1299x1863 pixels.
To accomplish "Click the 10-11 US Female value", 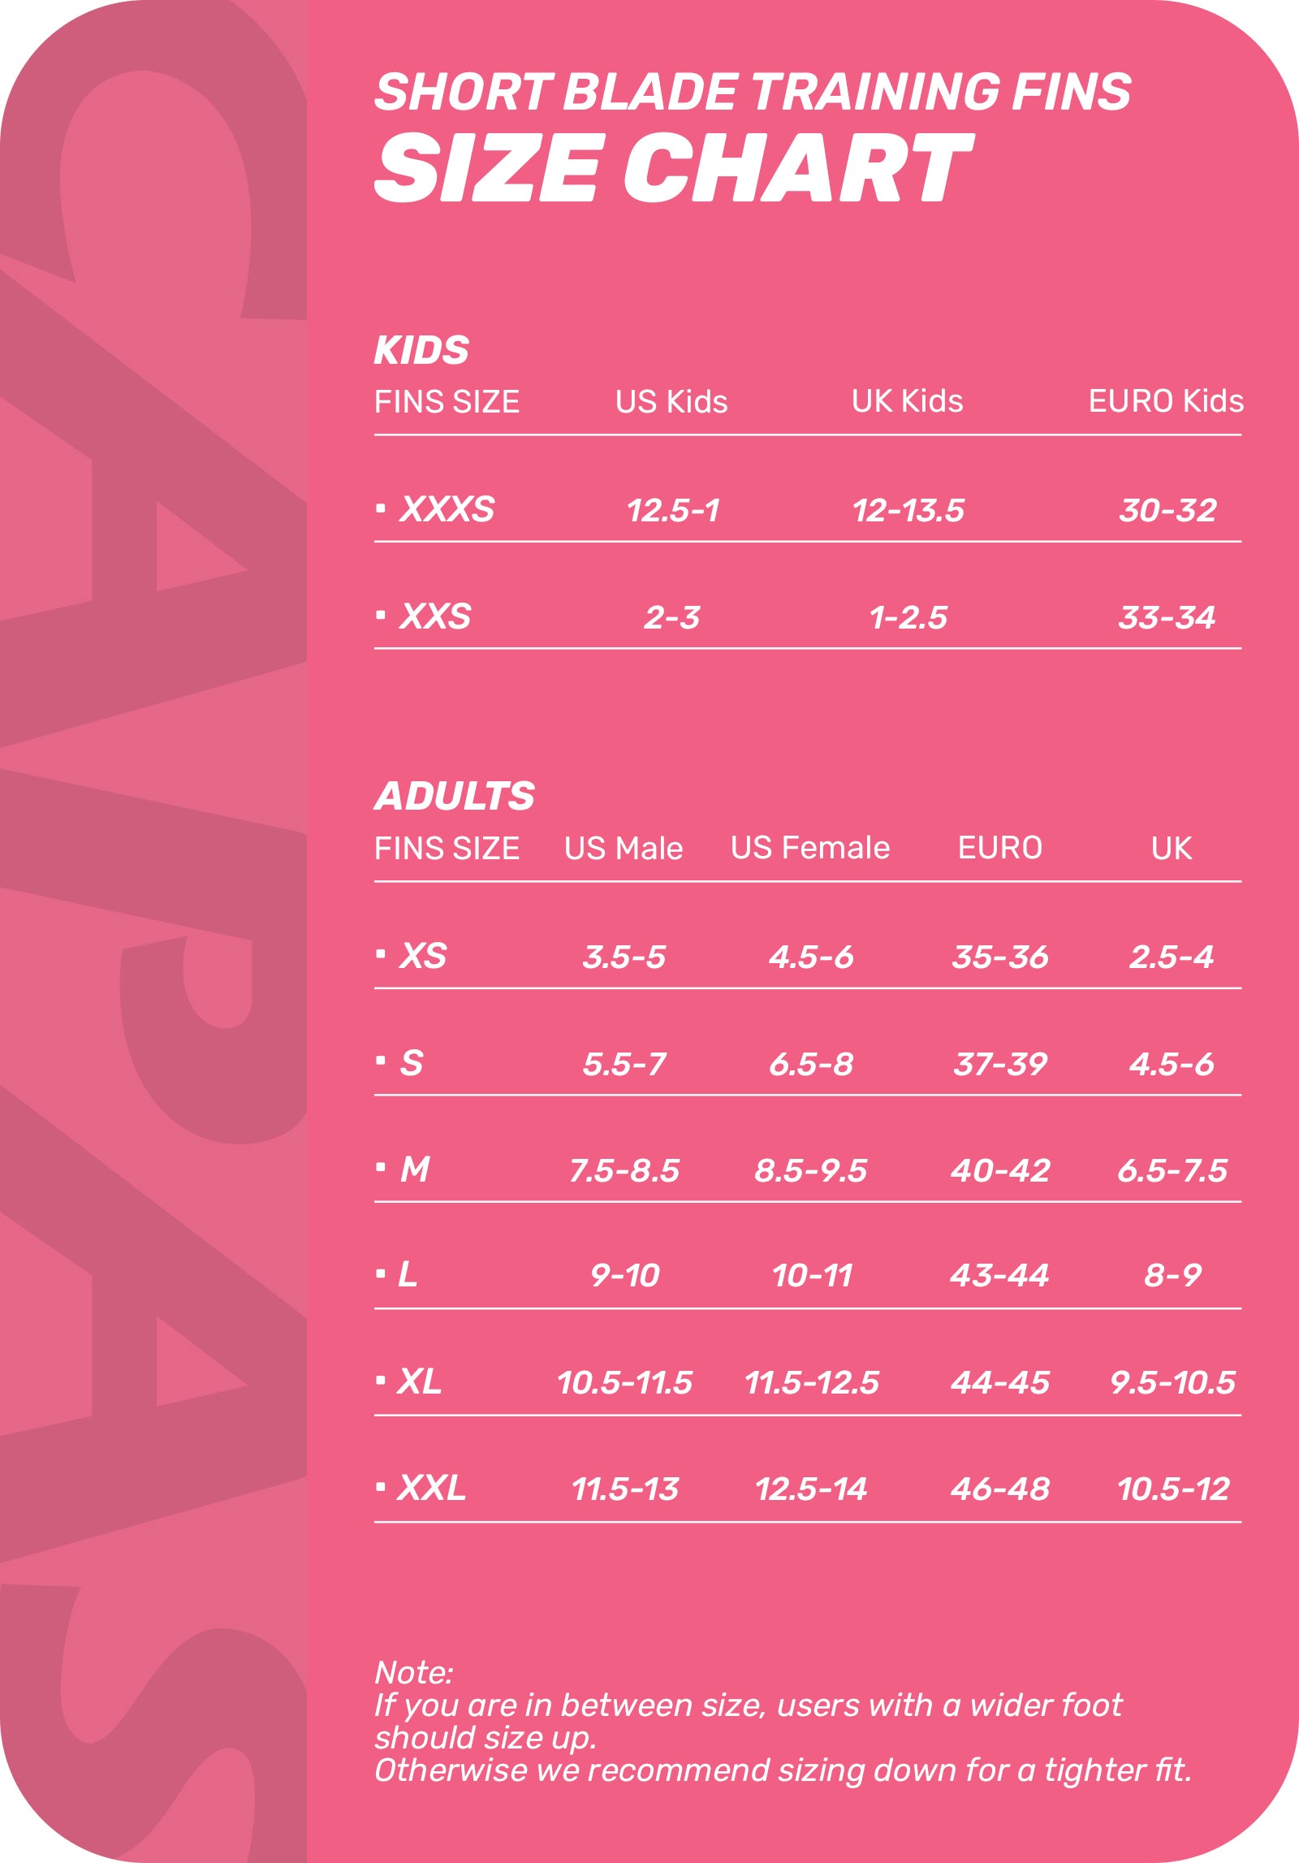I will pos(812,1276).
